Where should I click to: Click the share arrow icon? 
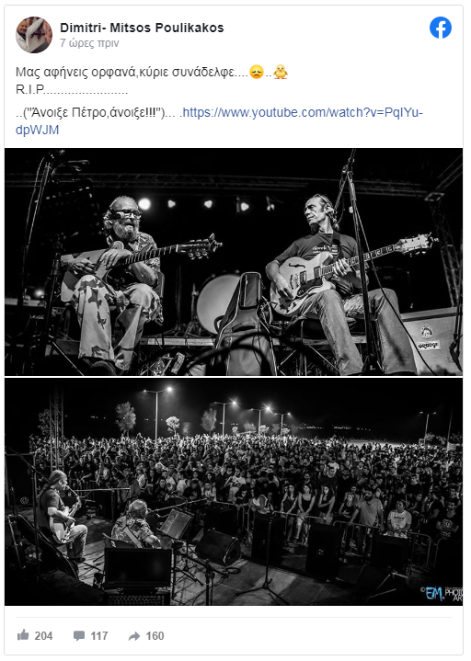(x=134, y=636)
